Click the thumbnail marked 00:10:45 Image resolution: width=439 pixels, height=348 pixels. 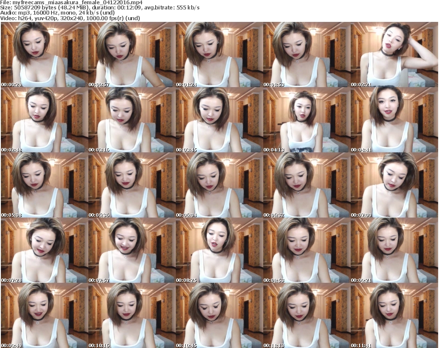coord(219,315)
